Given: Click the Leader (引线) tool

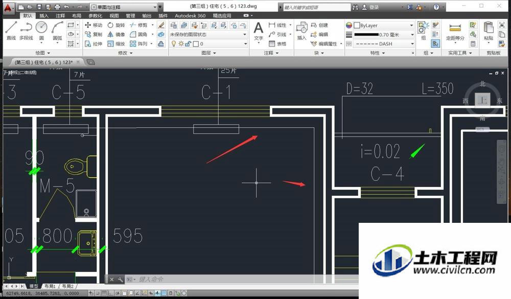Looking at the screenshot, I should click(277, 34).
